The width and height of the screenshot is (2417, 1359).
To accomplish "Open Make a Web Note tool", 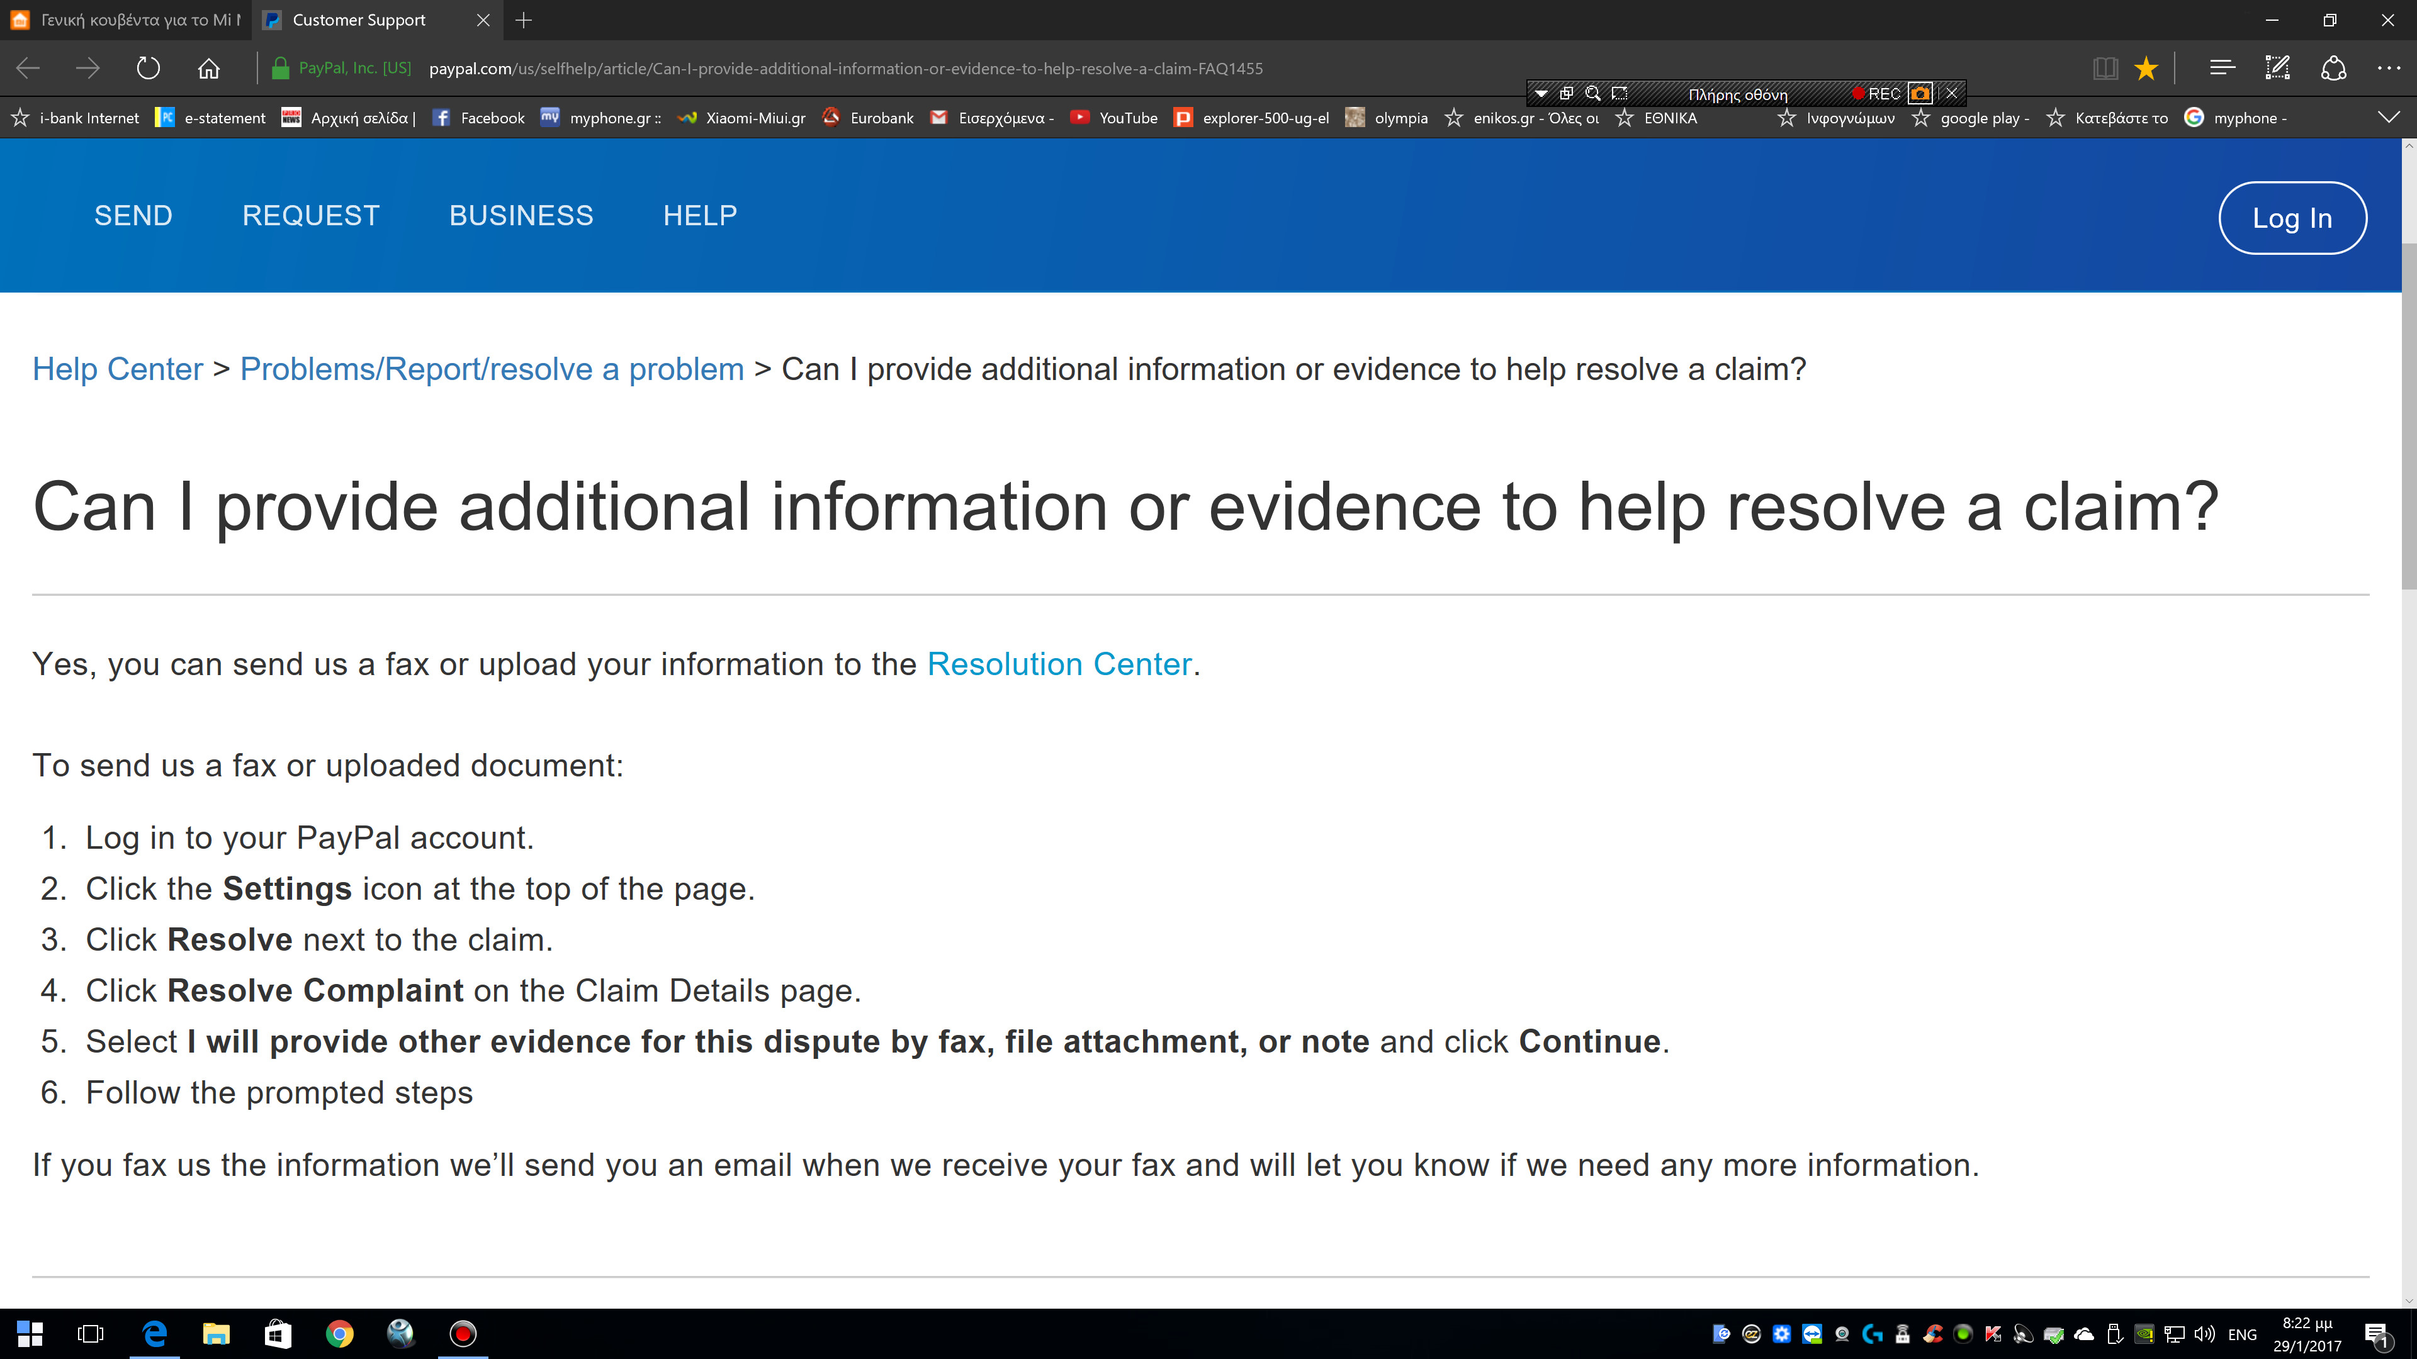I will (2277, 67).
